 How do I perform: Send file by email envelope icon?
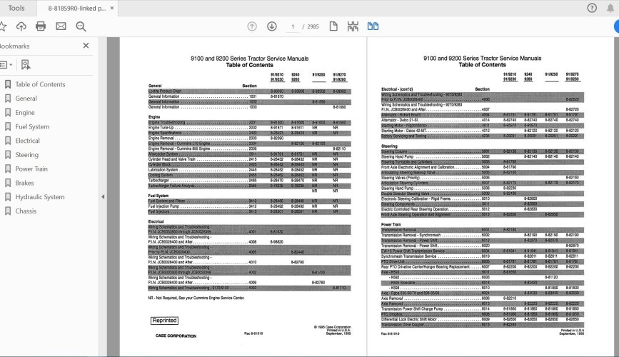point(61,26)
